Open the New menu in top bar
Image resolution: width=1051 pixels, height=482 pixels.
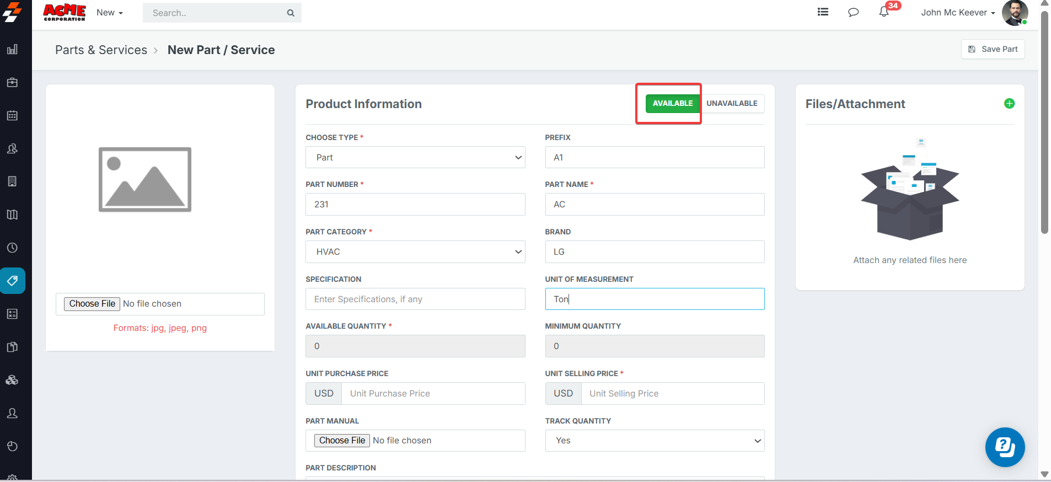click(109, 13)
